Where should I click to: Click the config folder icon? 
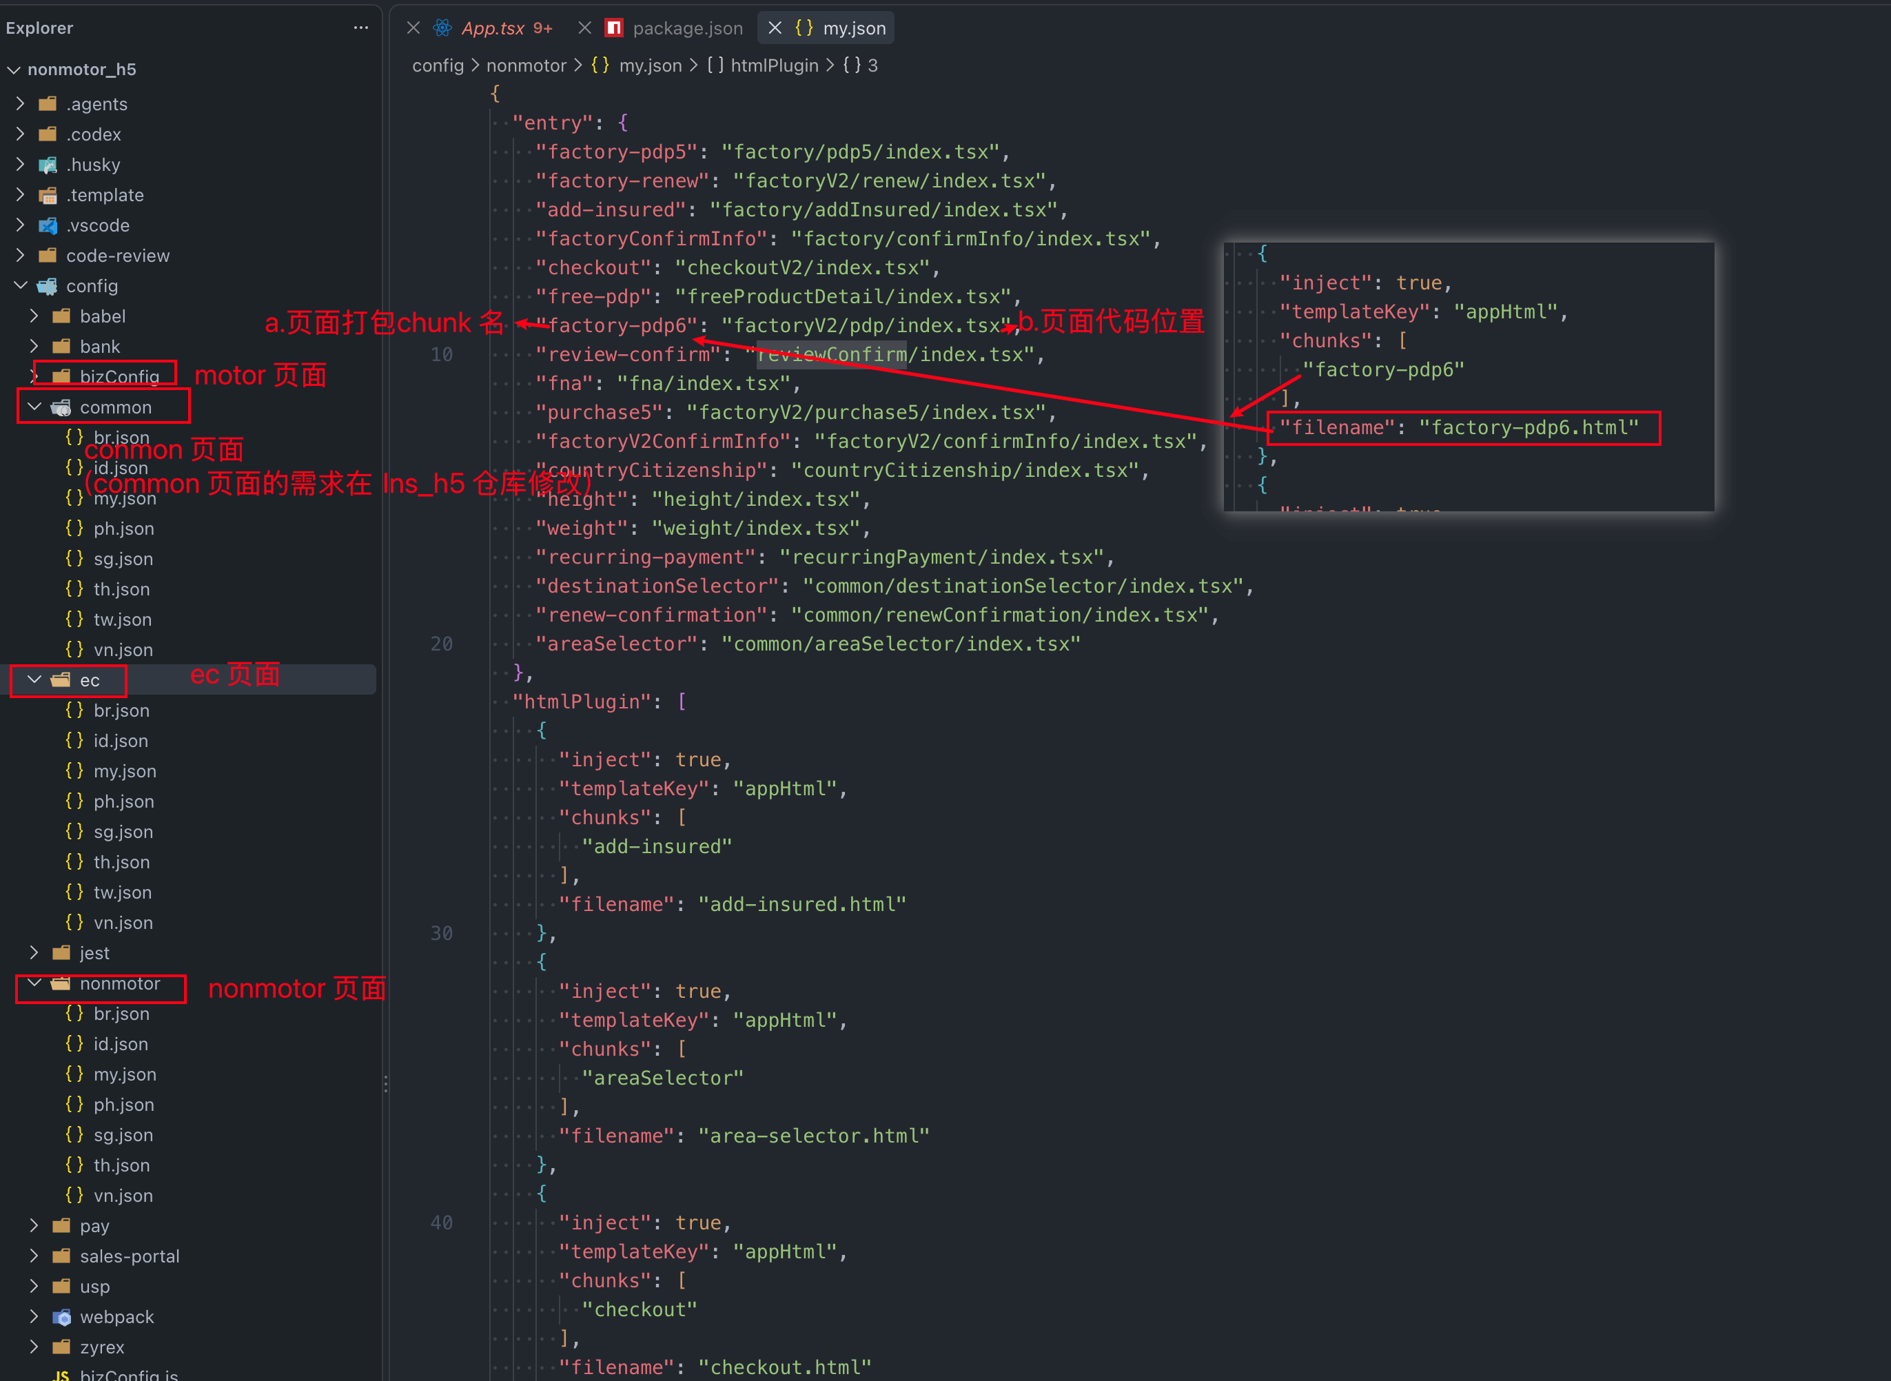click(48, 286)
